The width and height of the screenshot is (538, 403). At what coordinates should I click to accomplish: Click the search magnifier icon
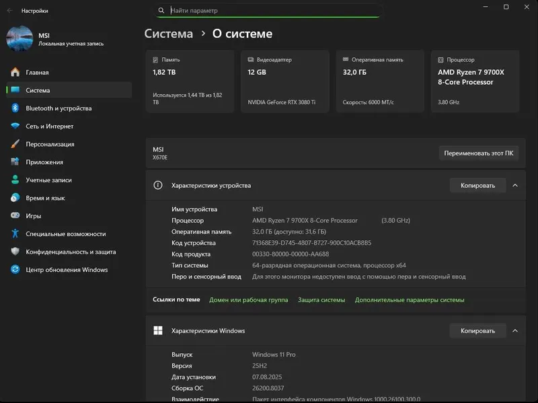(161, 10)
